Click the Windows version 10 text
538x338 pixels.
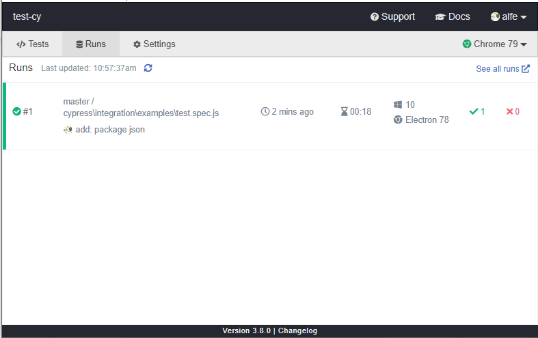tap(410, 104)
